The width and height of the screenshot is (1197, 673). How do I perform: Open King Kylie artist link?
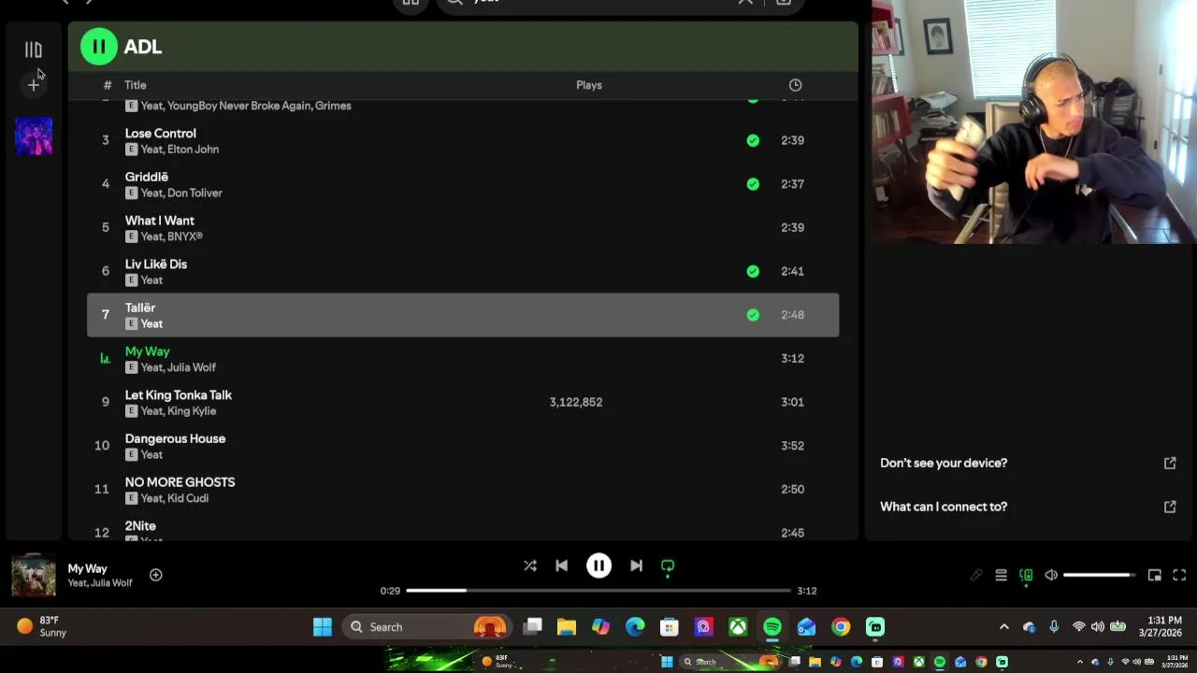pyautogui.click(x=193, y=411)
